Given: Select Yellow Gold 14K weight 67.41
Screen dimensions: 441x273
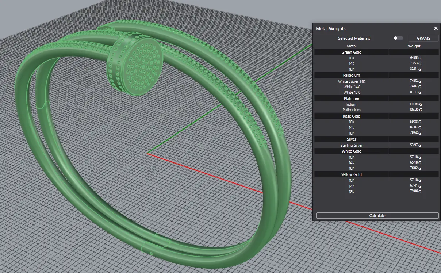Looking at the screenshot, I should pos(415,186).
